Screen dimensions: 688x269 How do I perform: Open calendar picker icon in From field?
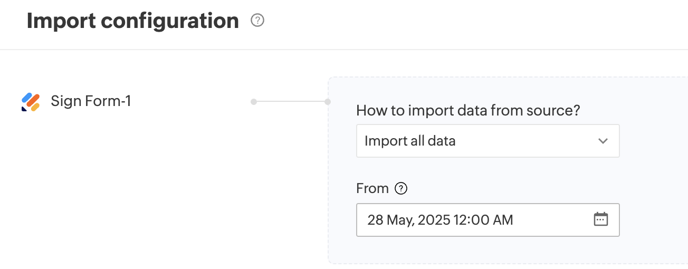click(x=601, y=219)
